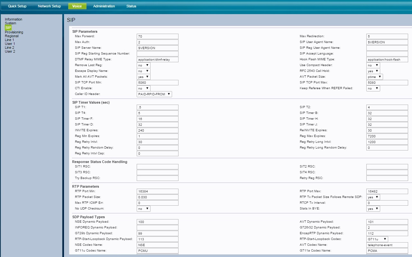Switch to the Network Setup tab
The height and width of the screenshot is (257, 412).
coord(49,6)
